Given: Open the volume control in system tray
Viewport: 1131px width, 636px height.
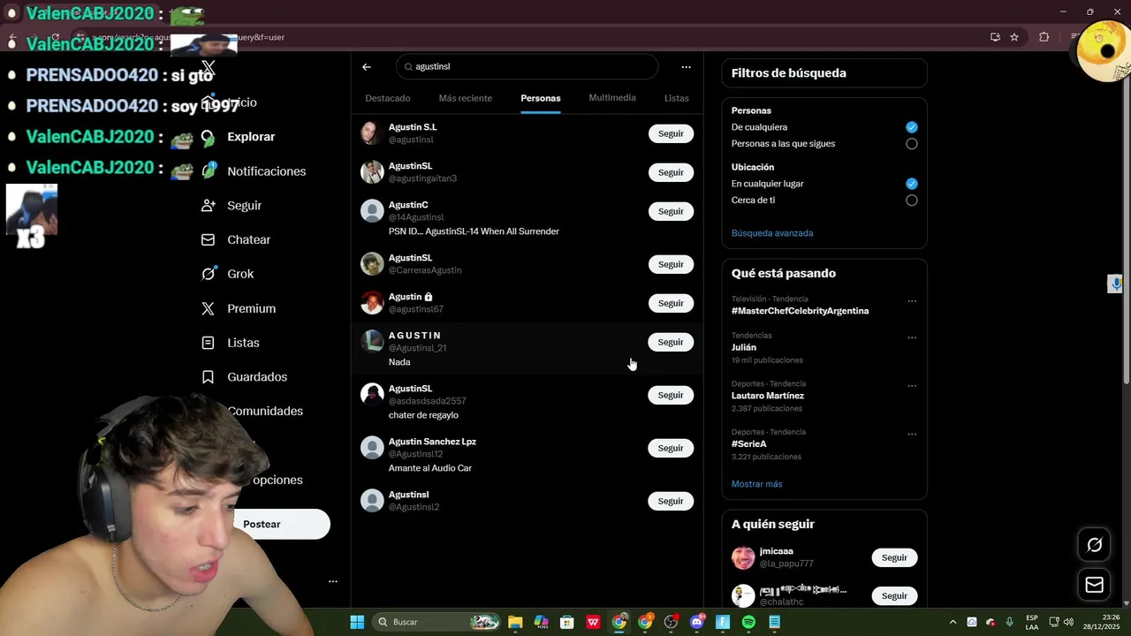Looking at the screenshot, I should (1067, 622).
